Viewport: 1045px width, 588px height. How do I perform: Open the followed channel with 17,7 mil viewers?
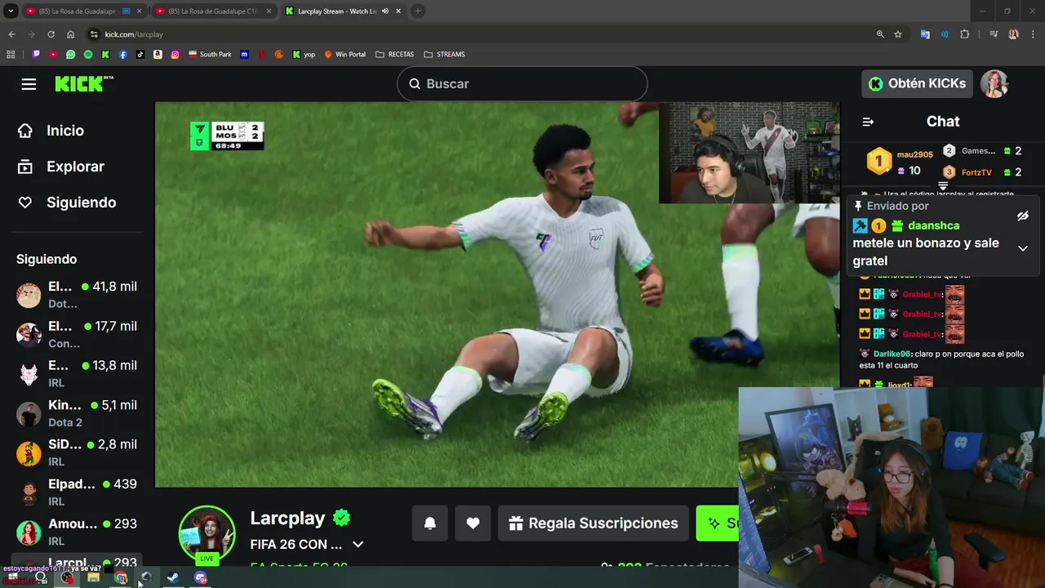78,334
